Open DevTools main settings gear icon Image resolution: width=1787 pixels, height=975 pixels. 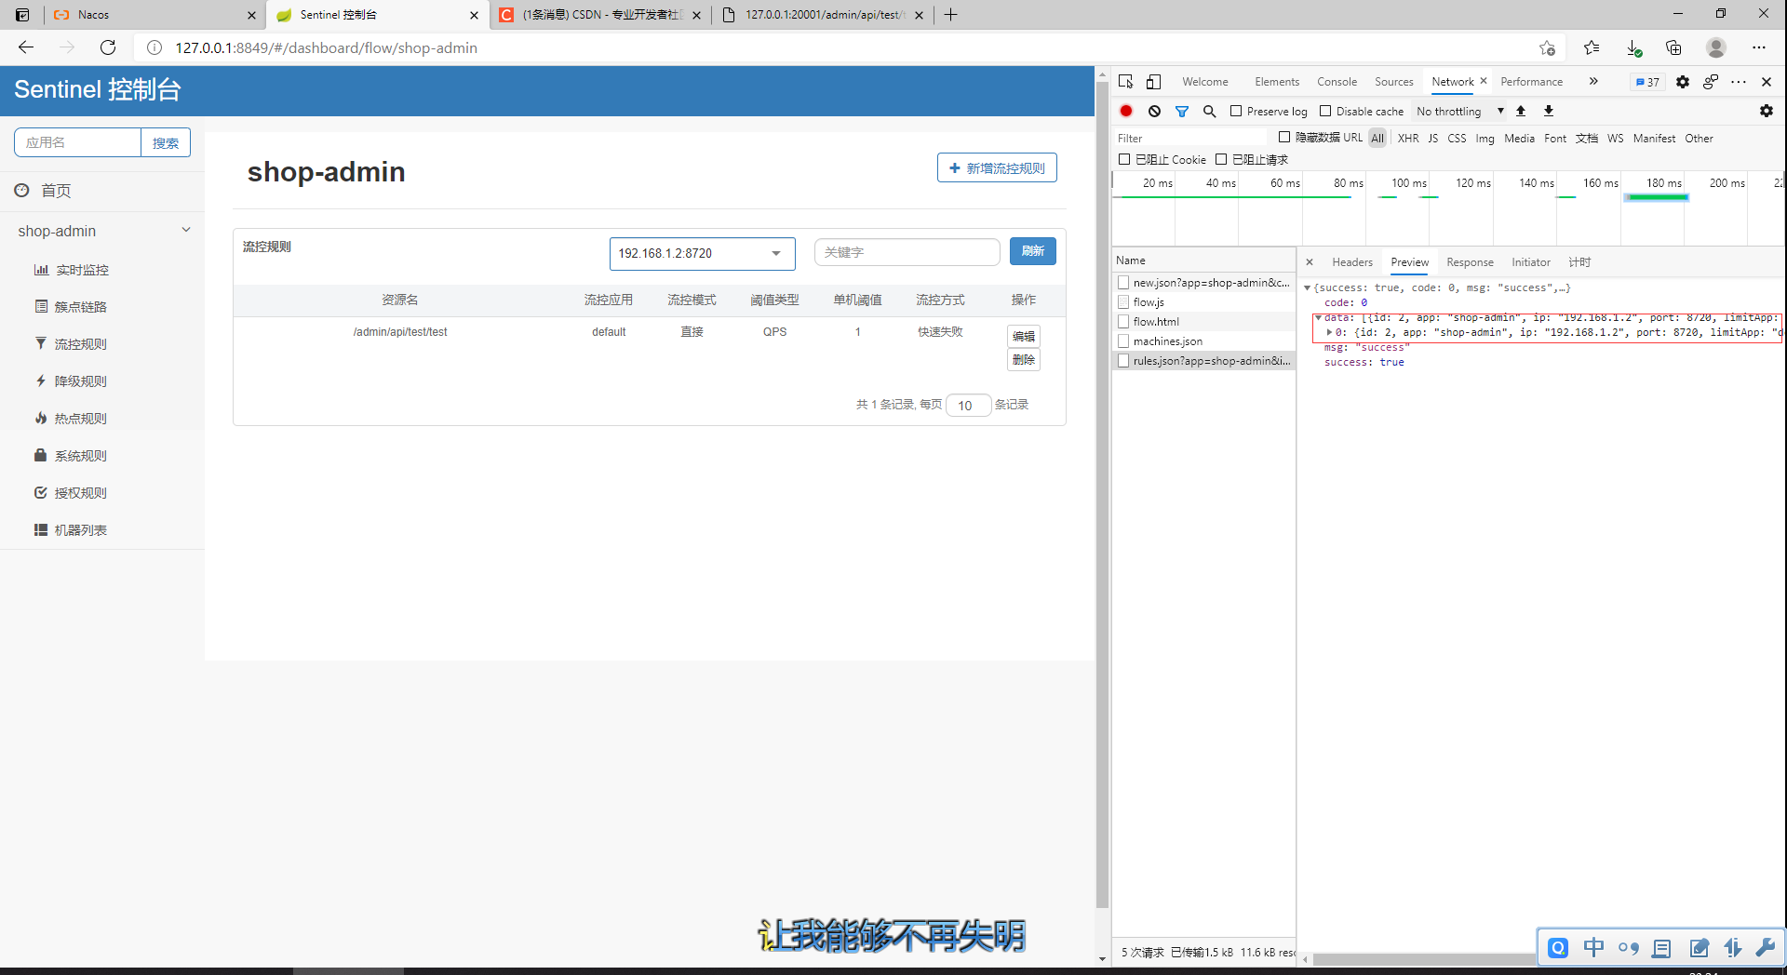point(1683,82)
